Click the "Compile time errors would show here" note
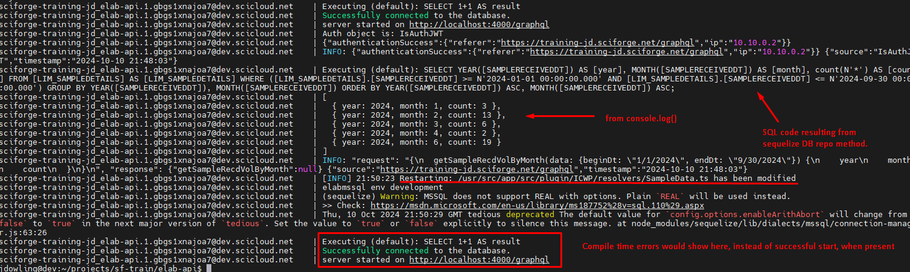910x272 pixels. (x=738, y=246)
